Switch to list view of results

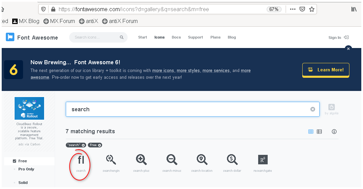coord(319,132)
